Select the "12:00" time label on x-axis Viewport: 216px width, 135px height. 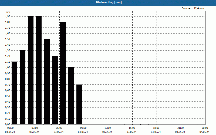(107, 128)
